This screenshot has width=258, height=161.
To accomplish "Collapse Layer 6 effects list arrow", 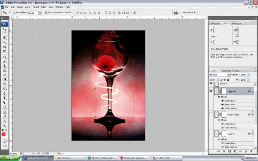I will point(252,91).
